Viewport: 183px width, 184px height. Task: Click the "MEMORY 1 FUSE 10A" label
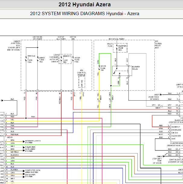pos(67,59)
